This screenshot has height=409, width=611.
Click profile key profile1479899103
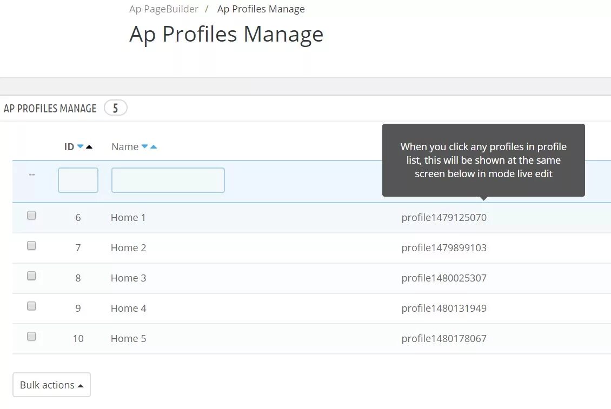444,248
